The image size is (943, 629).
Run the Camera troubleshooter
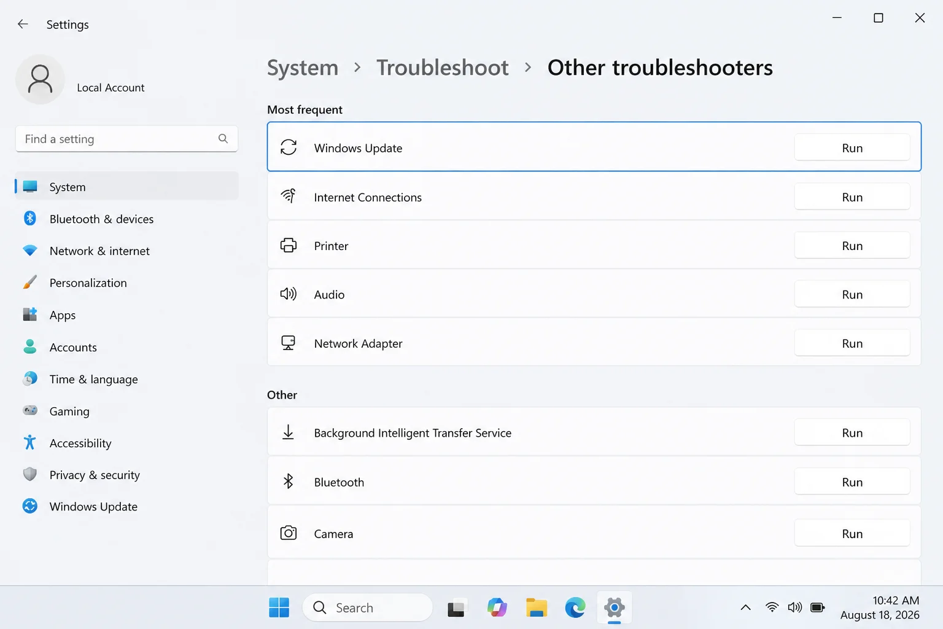click(x=852, y=533)
